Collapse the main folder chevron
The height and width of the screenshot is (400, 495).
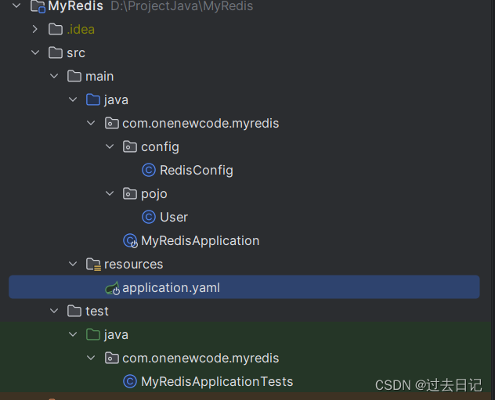53,76
